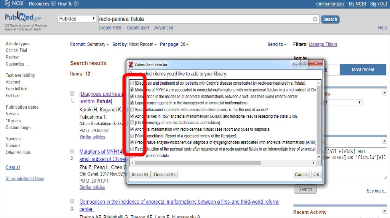Uncheck the Mutations of MYH14 item checkbox
390x218 pixels.
pos(132,90)
